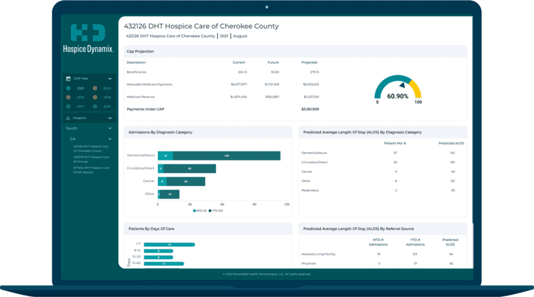Viewport: 534px width, 297px height.
Task: Choose the 2018 CAP year radio
Action: pyautogui.click(x=95, y=97)
